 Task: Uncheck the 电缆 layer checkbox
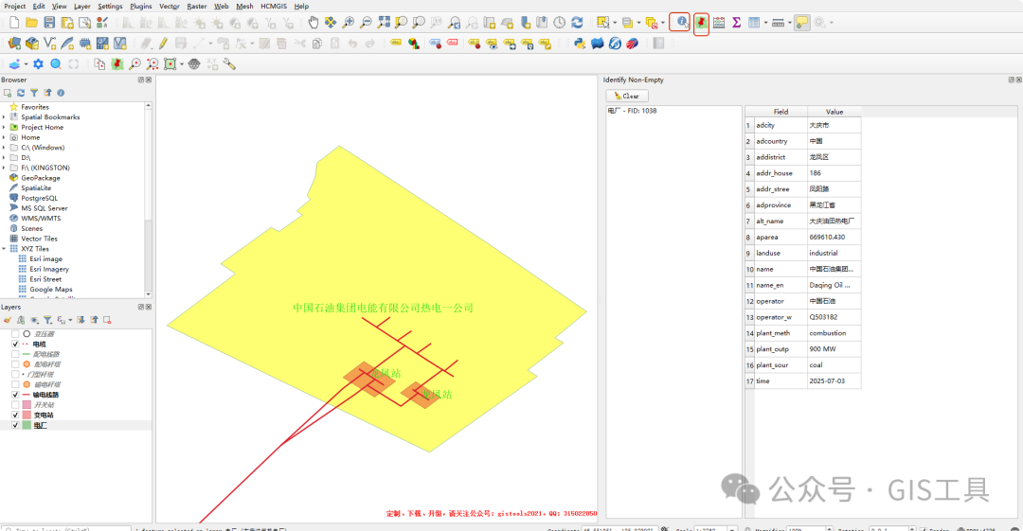click(x=16, y=344)
